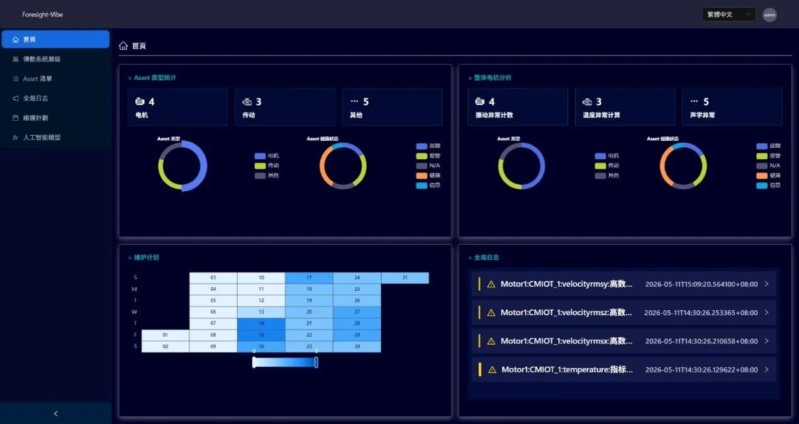Screen dimensions: 799x424
Task: Click the left handle of the calendar range slider
Action: pos(254,362)
